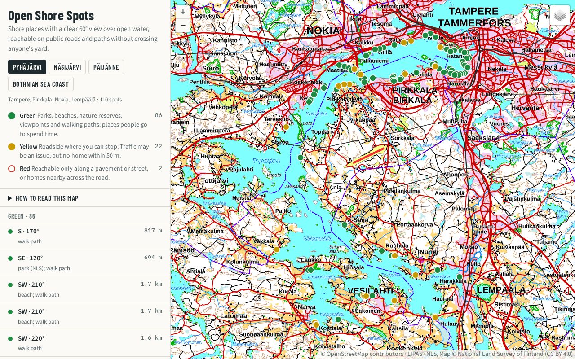Image resolution: width=575 pixels, height=359 pixels.
Task: Switch to the Näsijärvi tab
Action: [67, 67]
